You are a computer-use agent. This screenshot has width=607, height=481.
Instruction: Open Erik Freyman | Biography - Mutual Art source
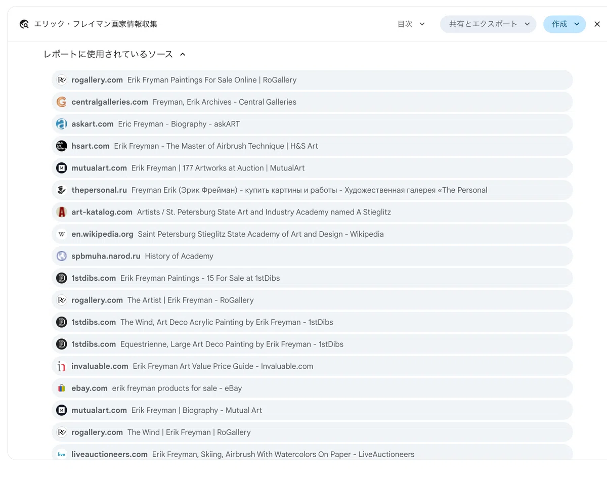(312, 410)
